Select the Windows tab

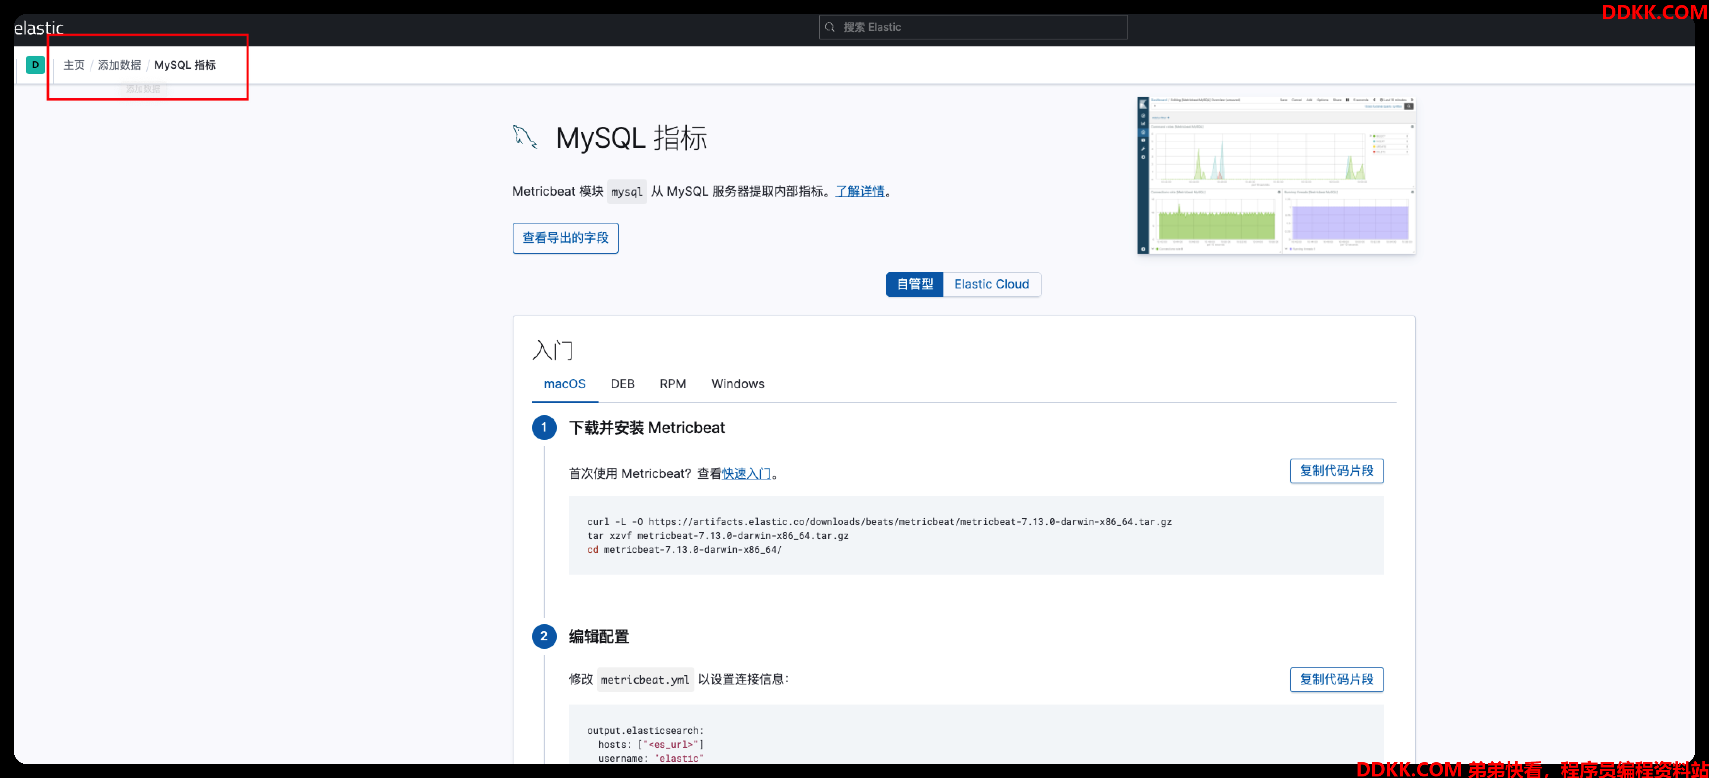(738, 384)
